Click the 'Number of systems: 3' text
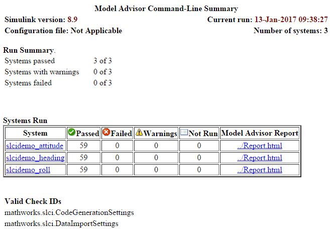Image resolution: width=331 pixels, height=229 pixels. tap(291, 31)
